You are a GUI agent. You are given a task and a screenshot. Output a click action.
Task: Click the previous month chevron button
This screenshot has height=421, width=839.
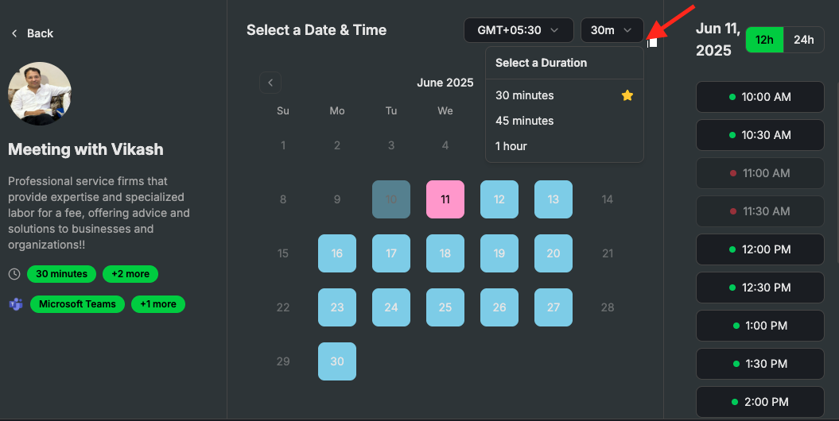pos(270,83)
